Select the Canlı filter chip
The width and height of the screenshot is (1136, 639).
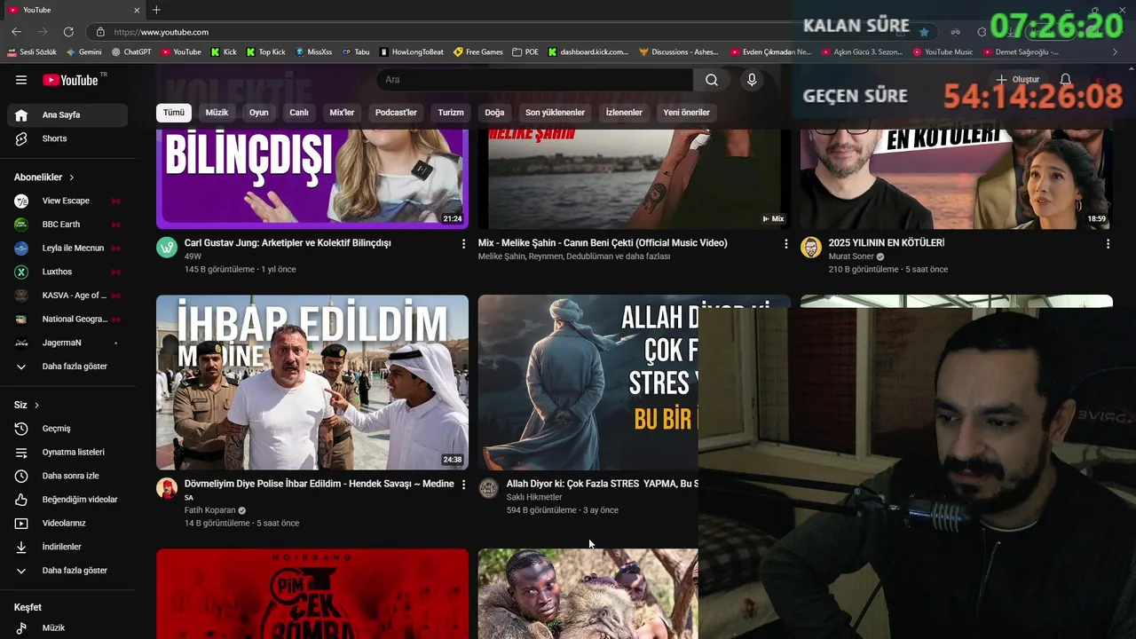click(299, 113)
